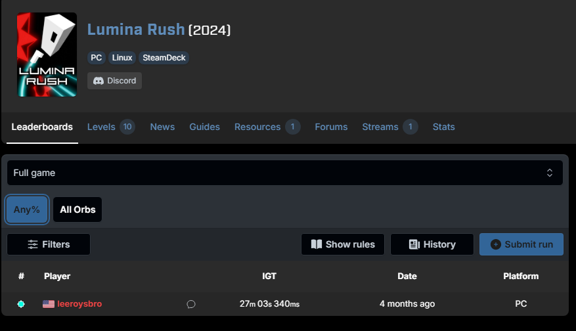576x331 pixels.
Task: Click the Platform column header
Action: click(521, 276)
